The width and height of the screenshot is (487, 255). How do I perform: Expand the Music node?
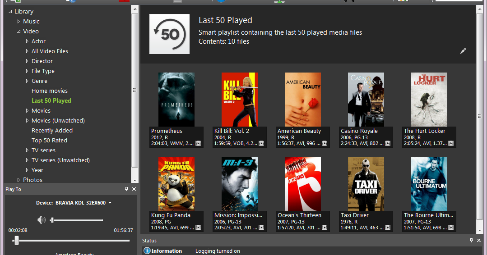click(x=19, y=21)
